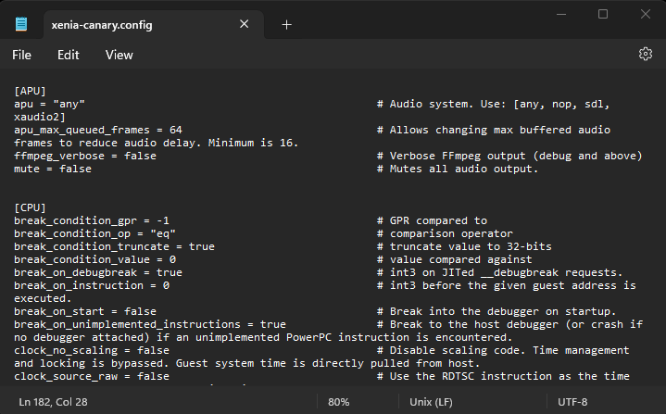Viewport: 666px width, 414px height.
Task: Click break_condition_truncate = true line
Action: (x=114, y=246)
